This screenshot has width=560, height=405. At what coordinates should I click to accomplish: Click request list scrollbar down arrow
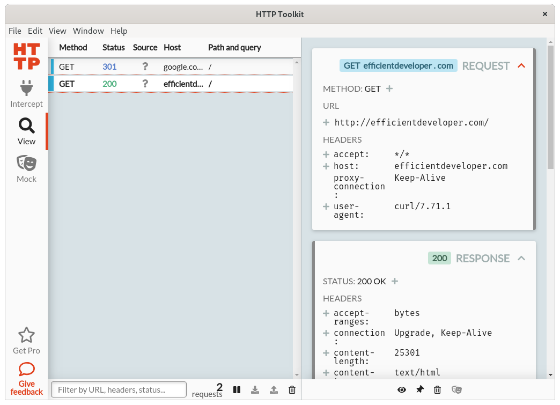[297, 374]
